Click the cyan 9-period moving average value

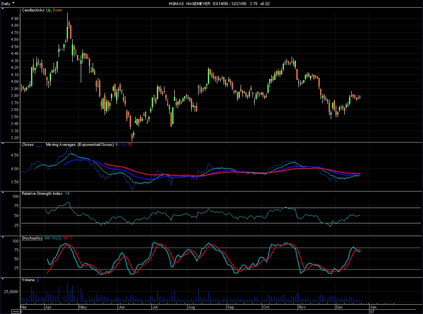[x=116, y=145]
